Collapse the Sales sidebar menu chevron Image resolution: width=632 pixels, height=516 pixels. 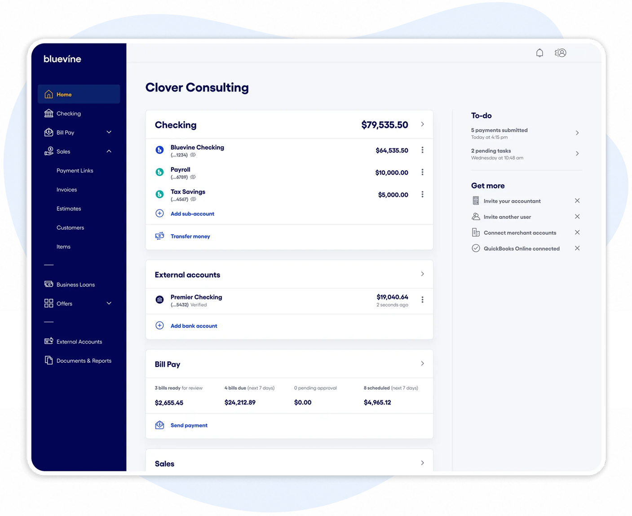click(x=109, y=151)
